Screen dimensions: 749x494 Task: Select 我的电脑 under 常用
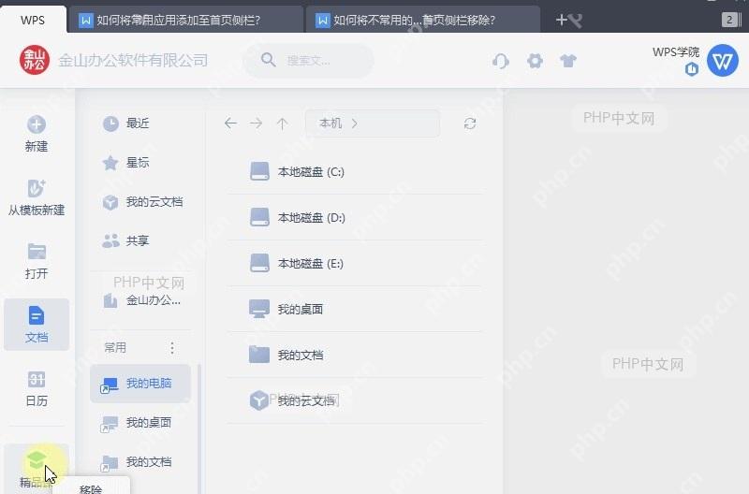[x=140, y=384]
